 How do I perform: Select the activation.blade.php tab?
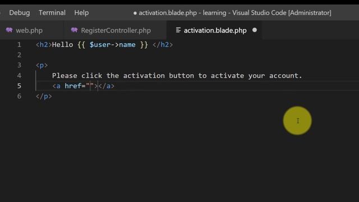(x=215, y=30)
